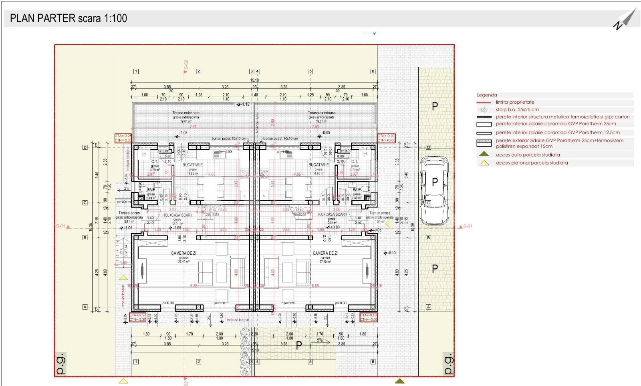Click the S-01 section marker on the right edge

[466, 227]
